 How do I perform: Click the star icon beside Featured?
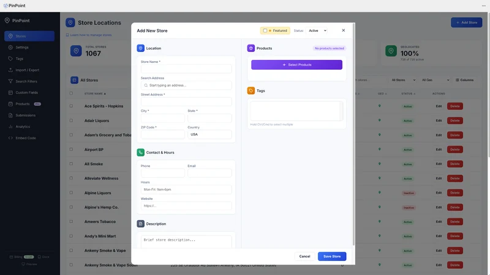270,31
